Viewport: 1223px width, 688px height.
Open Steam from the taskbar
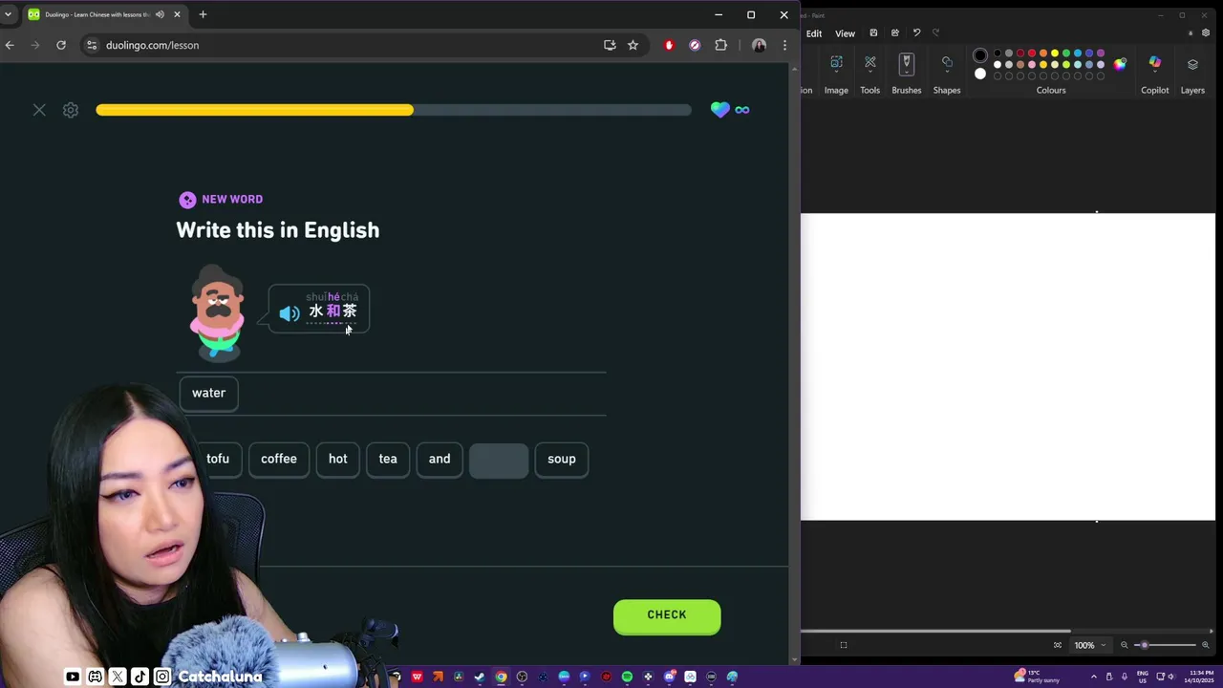(x=480, y=677)
